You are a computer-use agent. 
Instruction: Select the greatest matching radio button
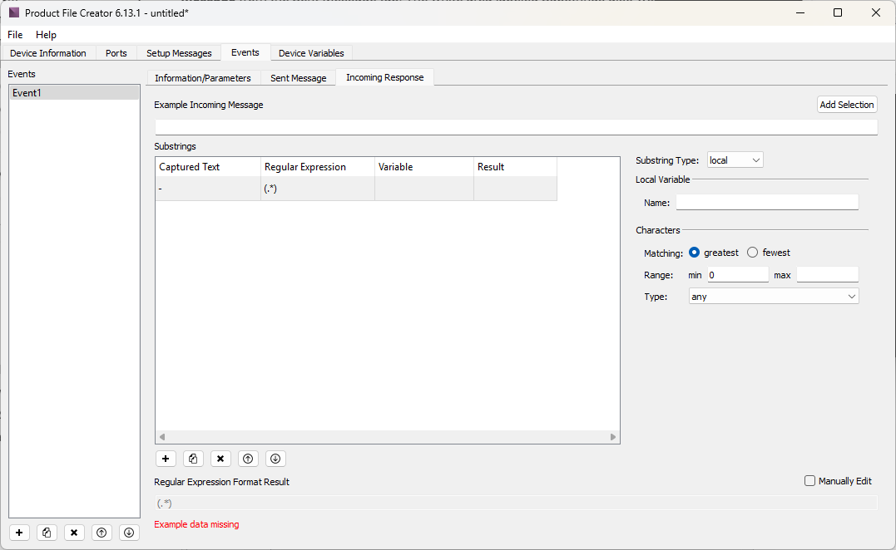(x=695, y=253)
